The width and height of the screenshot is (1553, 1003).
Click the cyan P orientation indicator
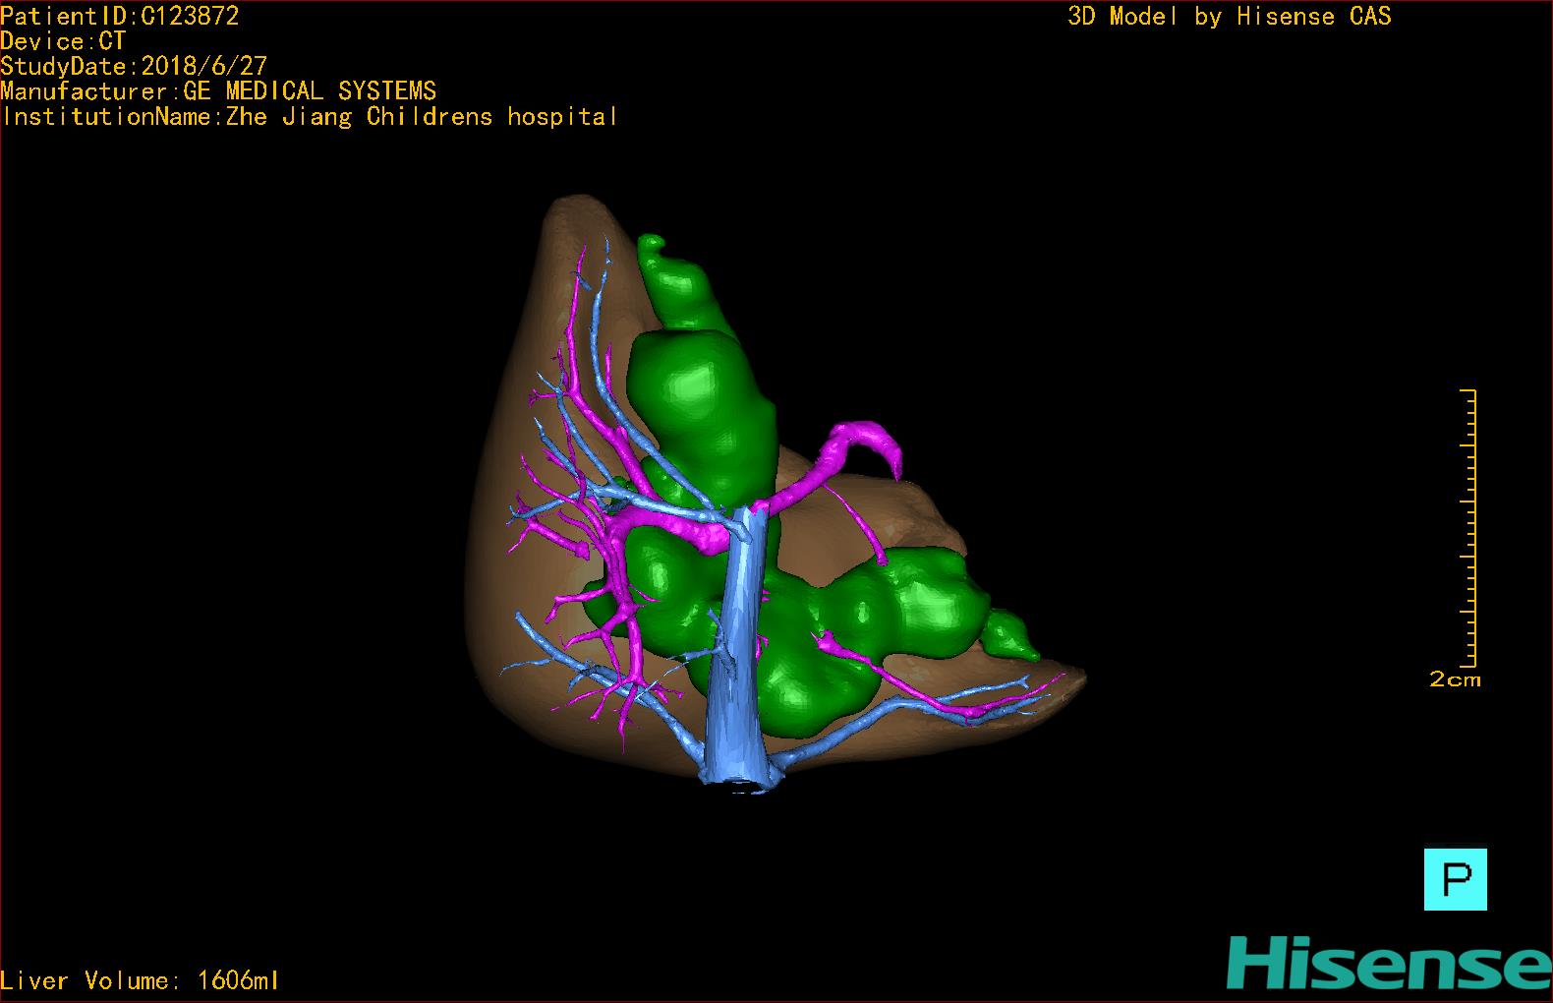coord(1455,879)
